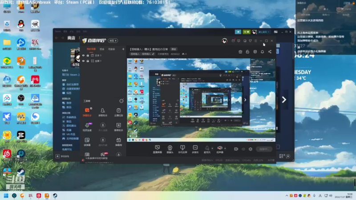Toggle the lock on the 文本 1 source

click(88, 55)
